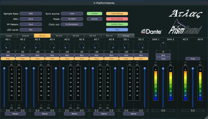Click the DAW 1 level value field

163,110
